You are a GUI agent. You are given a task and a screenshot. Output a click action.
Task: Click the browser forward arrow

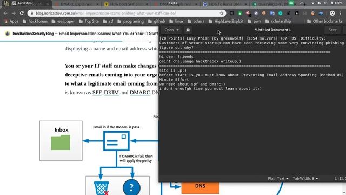14,13
